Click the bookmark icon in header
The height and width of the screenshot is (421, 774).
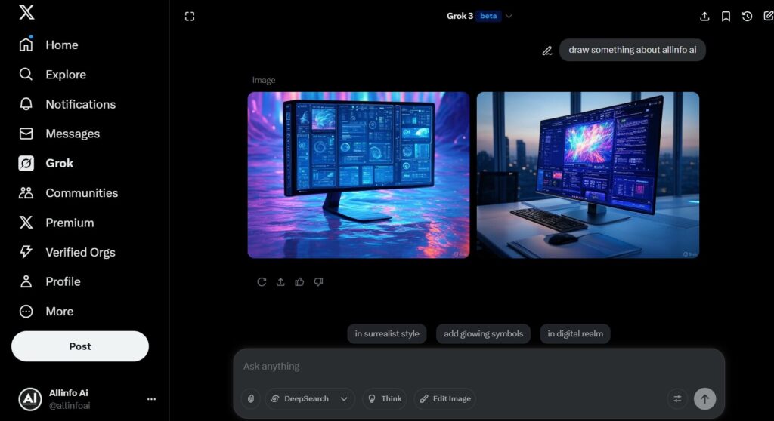[726, 16]
